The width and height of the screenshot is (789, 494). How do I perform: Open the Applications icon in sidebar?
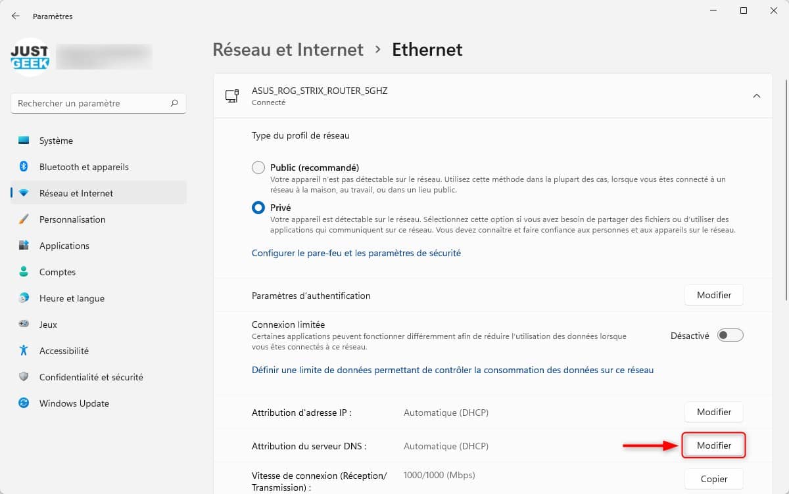pyautogui.click(x=24, y=246)
